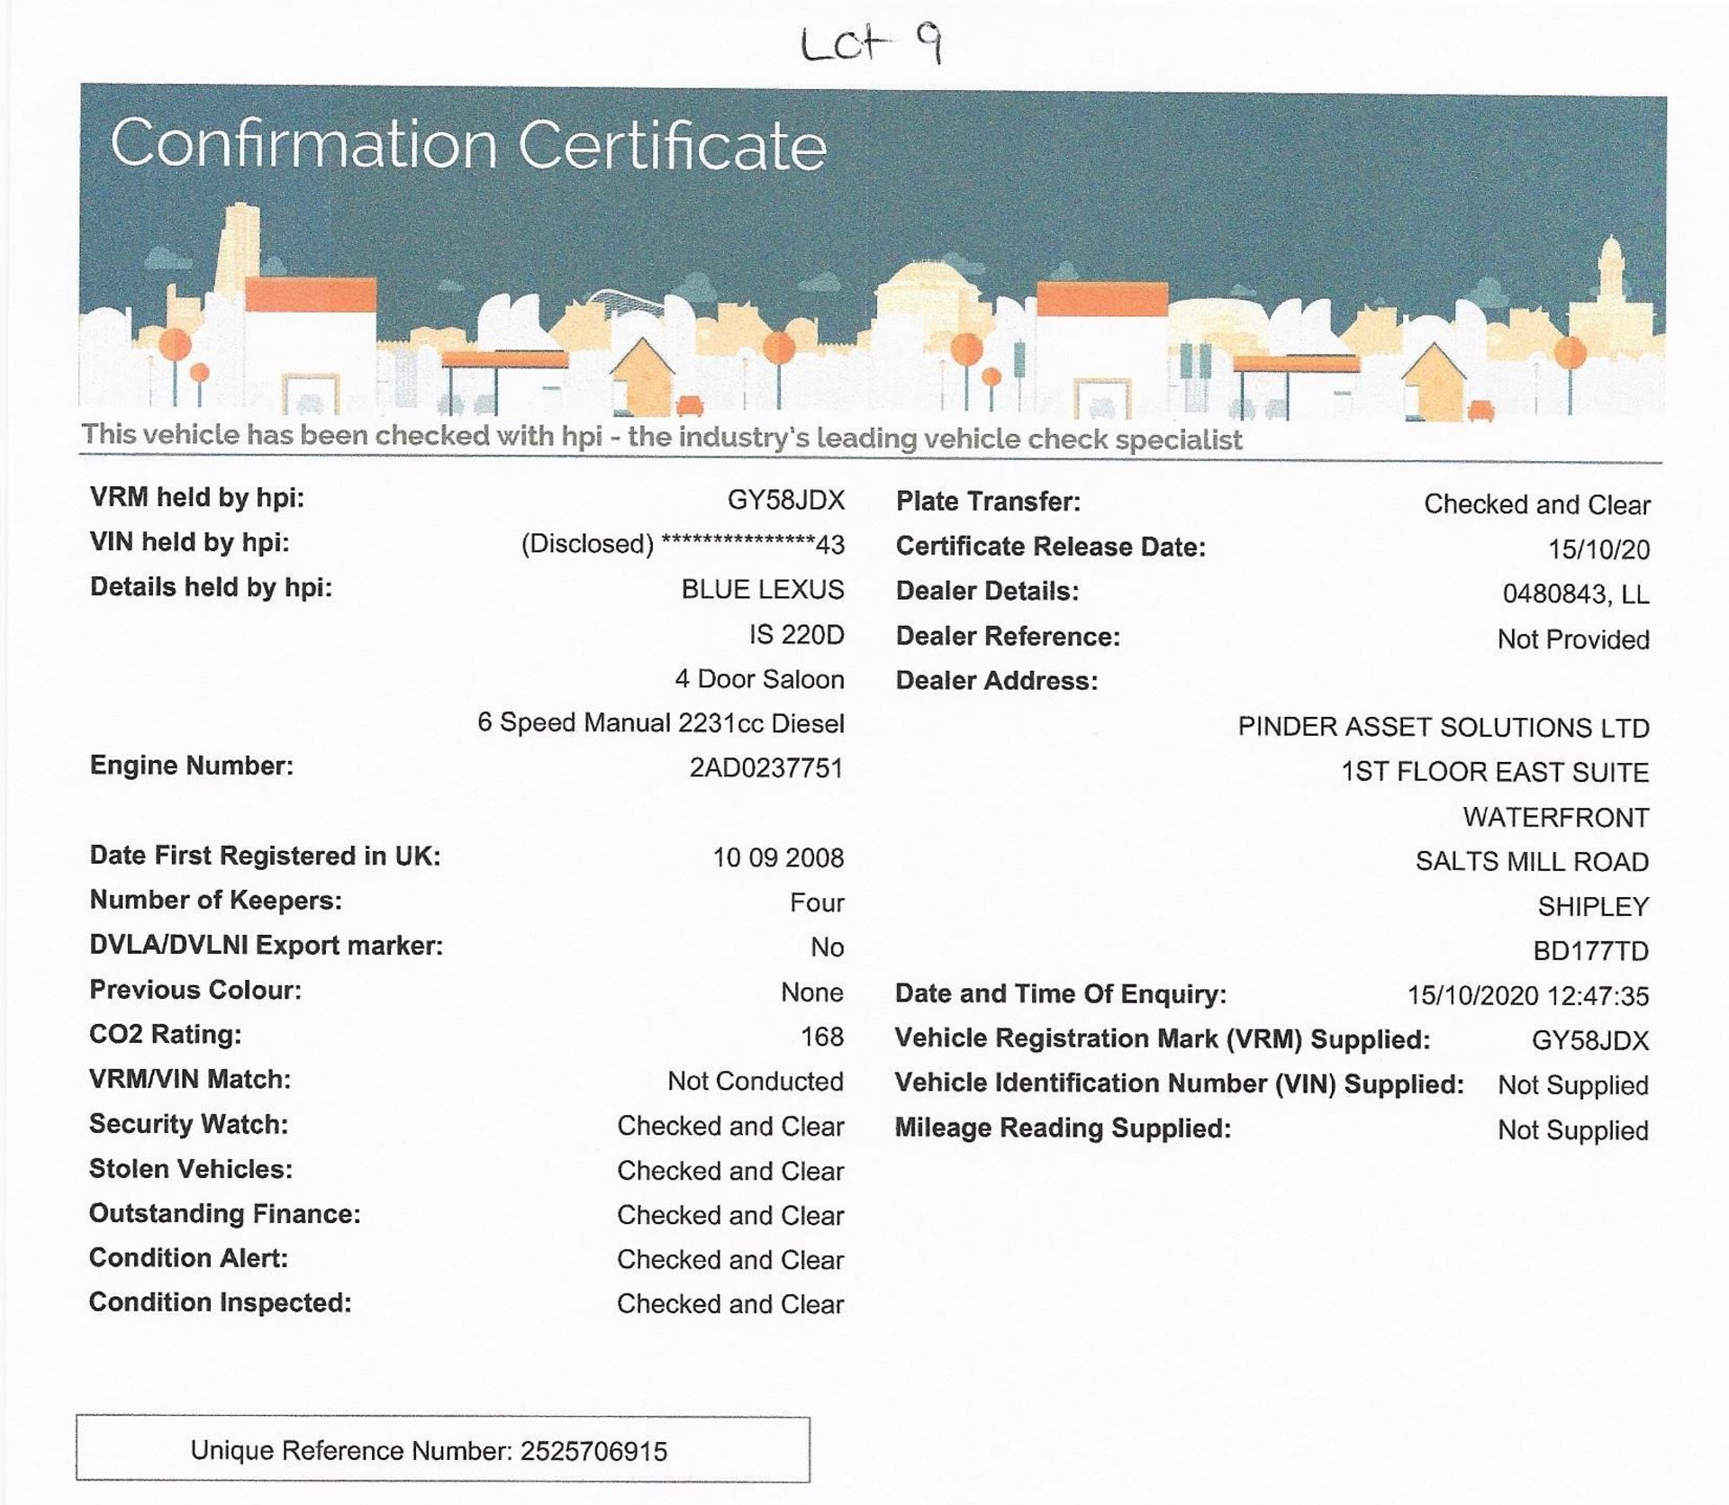
Task: Click Stolen Vehicles 'Checked and Clear'
Action: (730, 1171)
